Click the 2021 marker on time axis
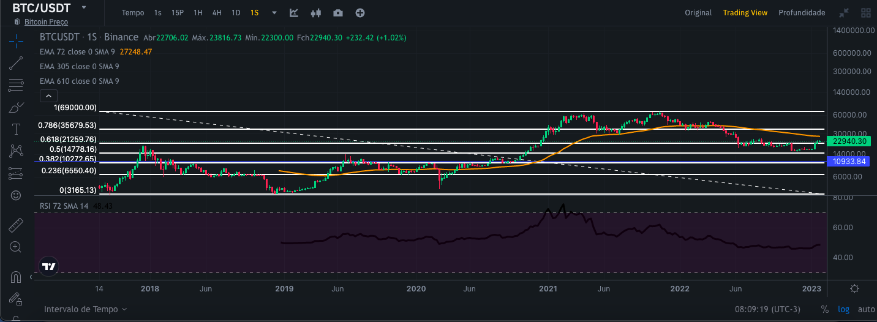 pyautogui.click(x=548, y=288)
